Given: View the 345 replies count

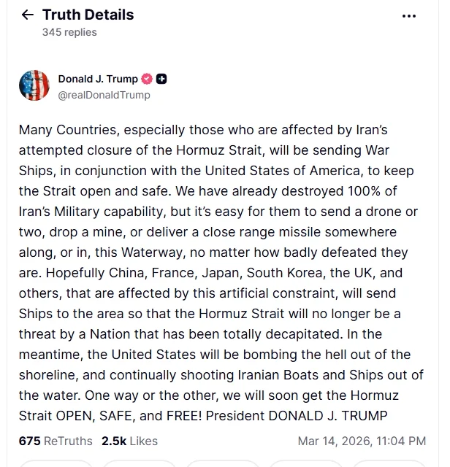Looking at the screenshot, I should coord(69,32).
